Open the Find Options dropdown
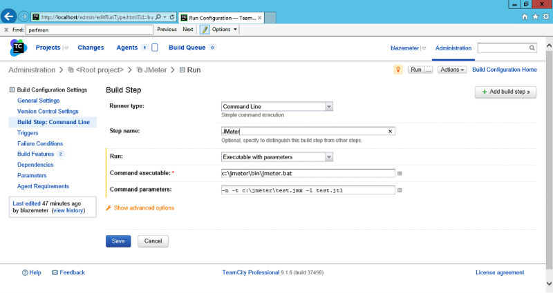 [x=225, y=30]
